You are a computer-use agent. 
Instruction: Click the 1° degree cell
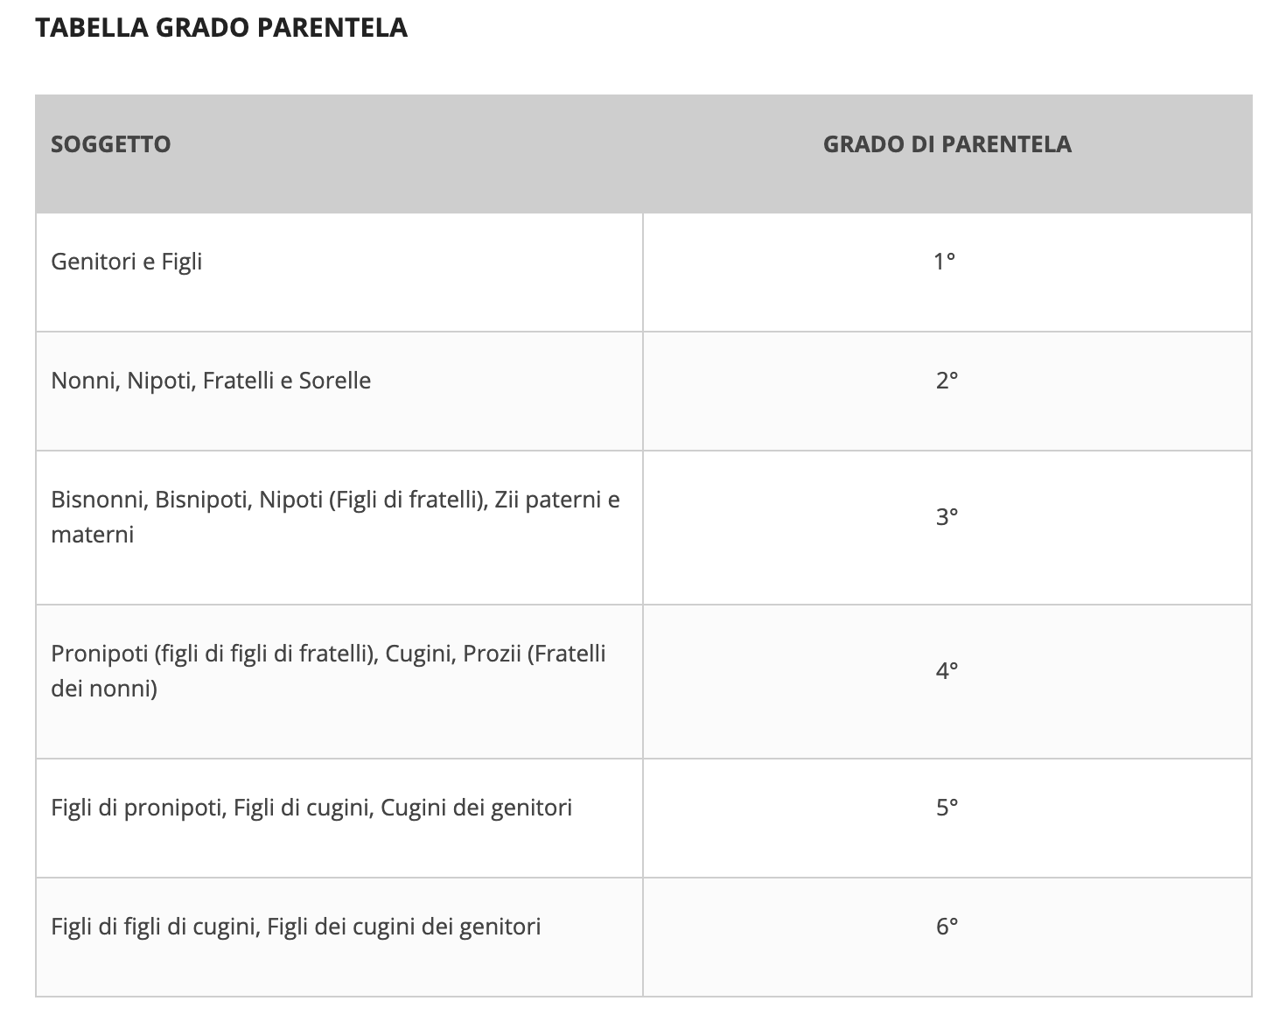pos(947,272)
